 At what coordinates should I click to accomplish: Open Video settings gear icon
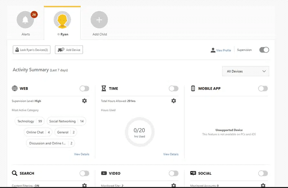[174, 185]
